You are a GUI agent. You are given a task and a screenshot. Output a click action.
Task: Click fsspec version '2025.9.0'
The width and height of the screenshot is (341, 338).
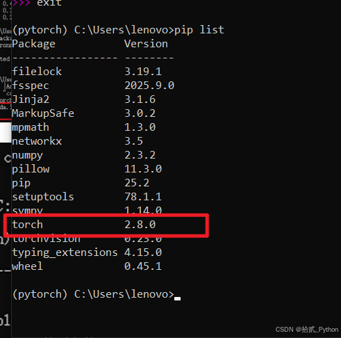tap(149, 86)
